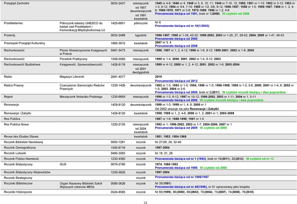Click 'Prenumerata bieżąca od 2012' text
The width and height of the screenshot is (297, 204).
coord(176,81)
